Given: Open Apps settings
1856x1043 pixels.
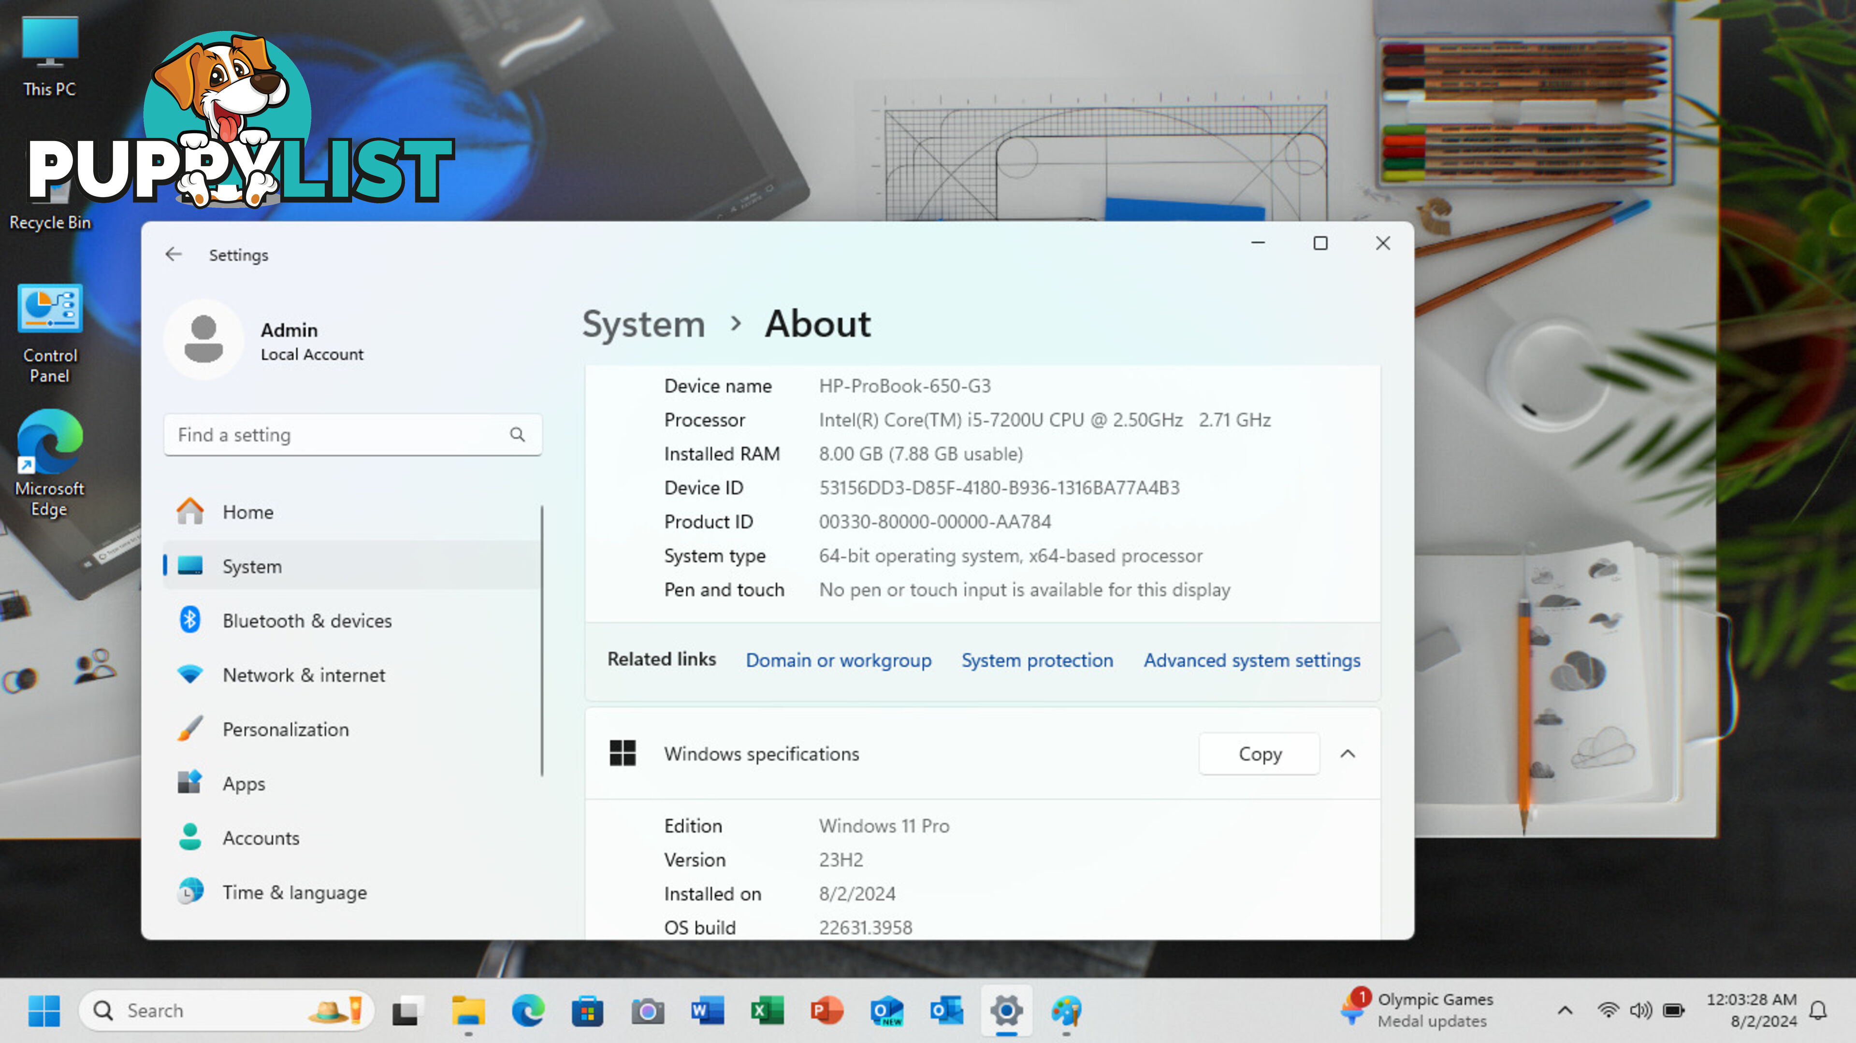Looking at the screenshot, I should pos(351,784).
